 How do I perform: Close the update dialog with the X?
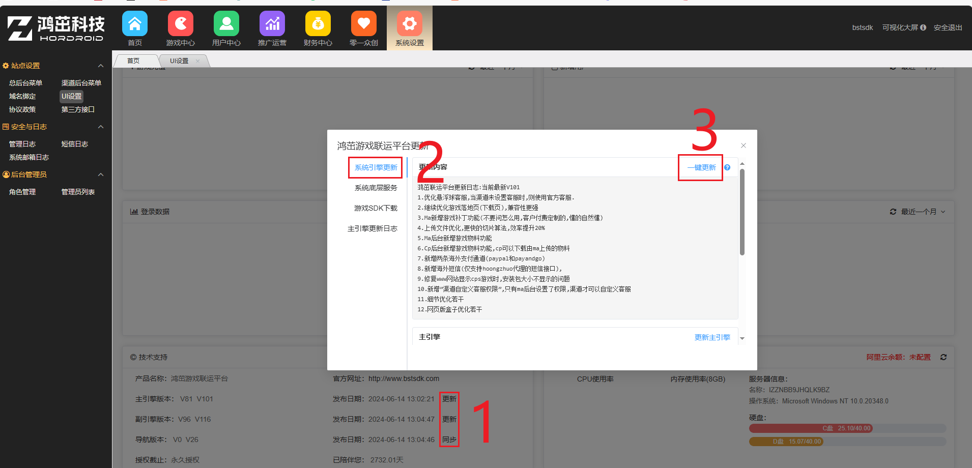(744, 145)
